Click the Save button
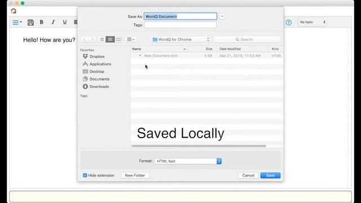This screenshot has height=203, width=361. point(270,175)
